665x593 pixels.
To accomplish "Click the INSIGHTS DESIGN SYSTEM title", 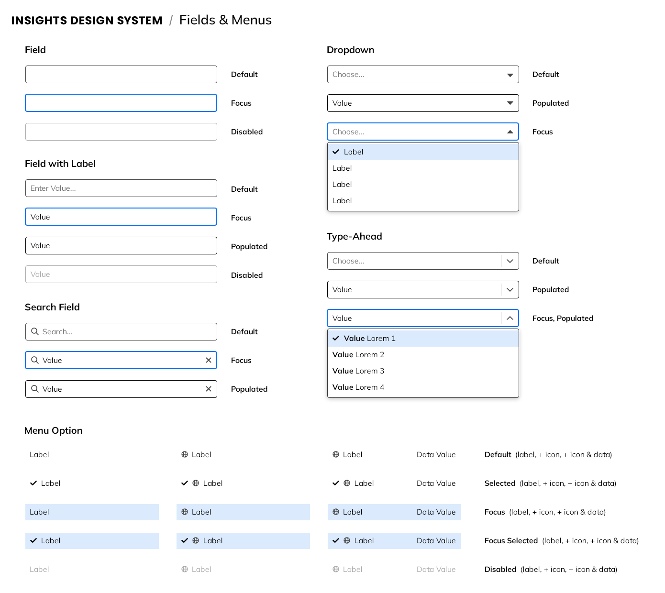I will coord(87,20).
